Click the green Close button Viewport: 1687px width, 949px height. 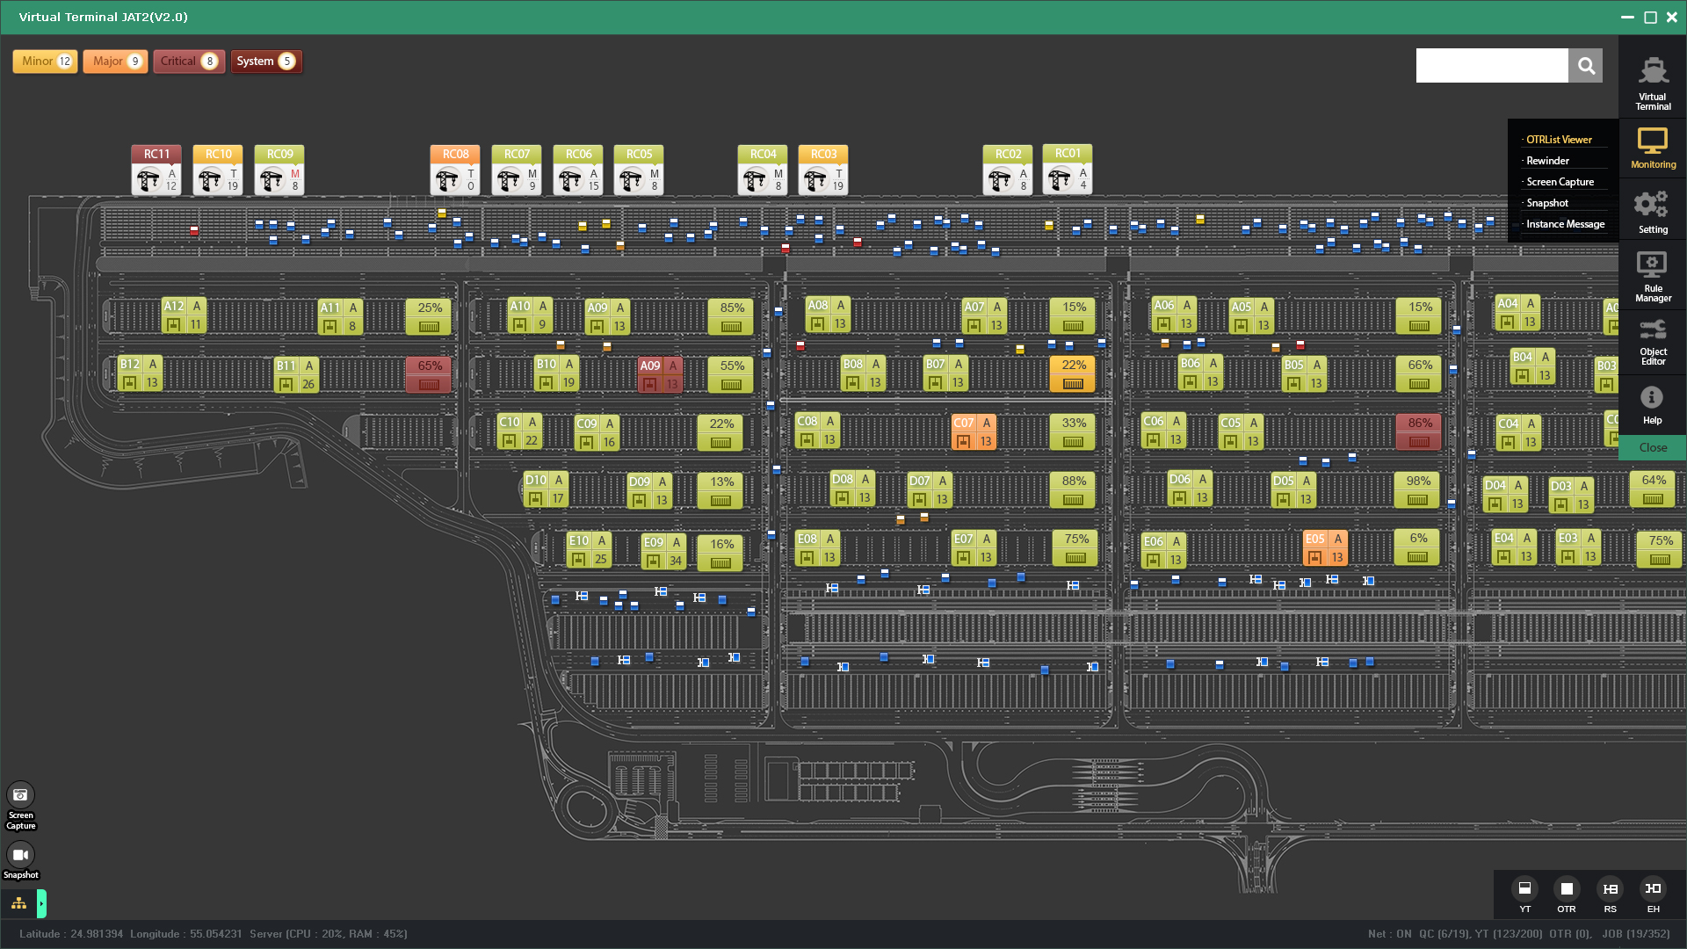(1652, 447)
